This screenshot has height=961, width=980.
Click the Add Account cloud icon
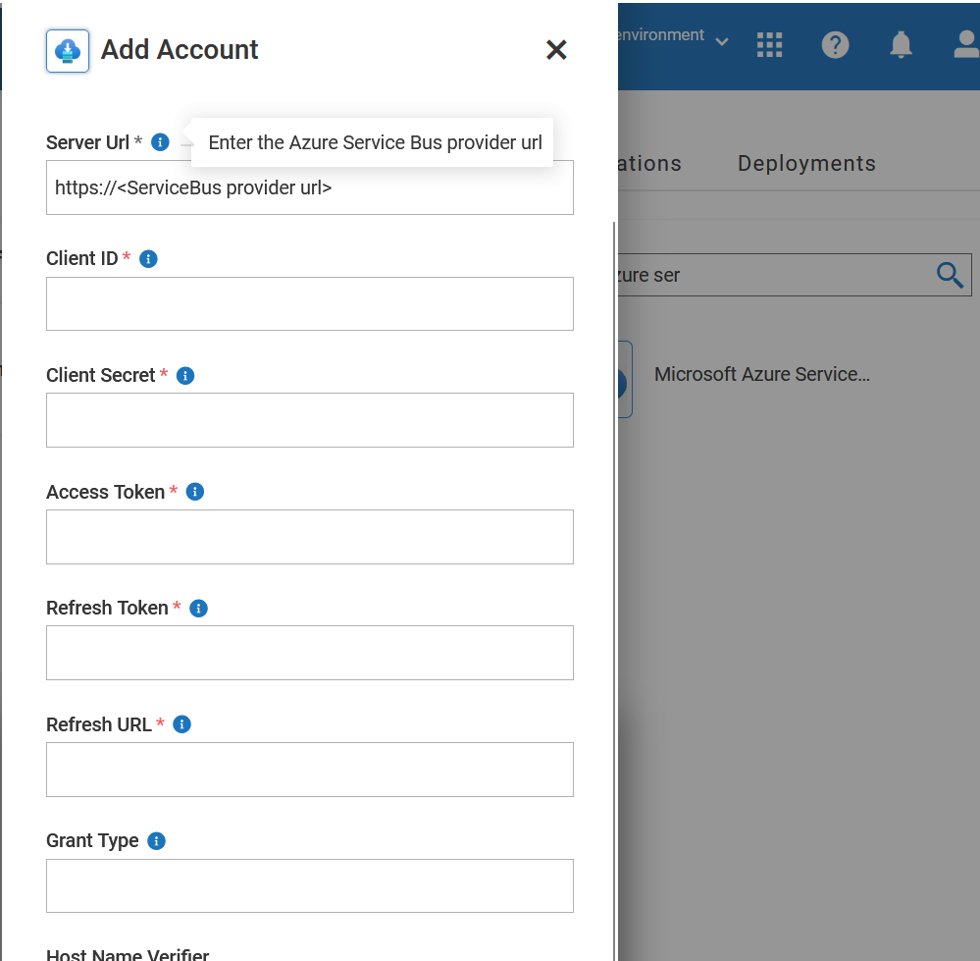pyautogui.click(x=67, y=49)
